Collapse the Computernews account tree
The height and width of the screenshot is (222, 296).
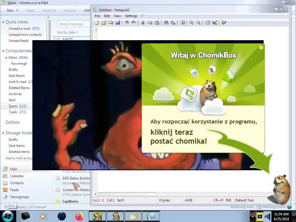3,51
